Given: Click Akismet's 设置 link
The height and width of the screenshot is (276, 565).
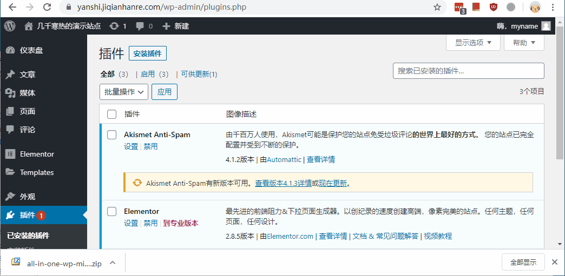Looking at the screenshot, I should click(131, 146).
